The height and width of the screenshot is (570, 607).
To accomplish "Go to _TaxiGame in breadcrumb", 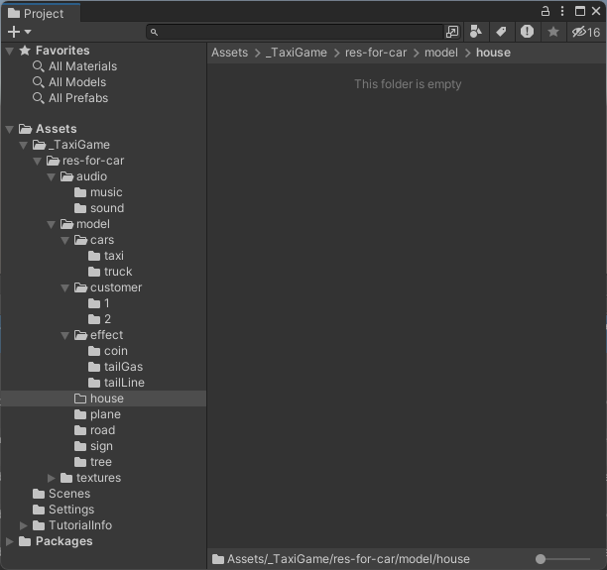I will 297,53.
